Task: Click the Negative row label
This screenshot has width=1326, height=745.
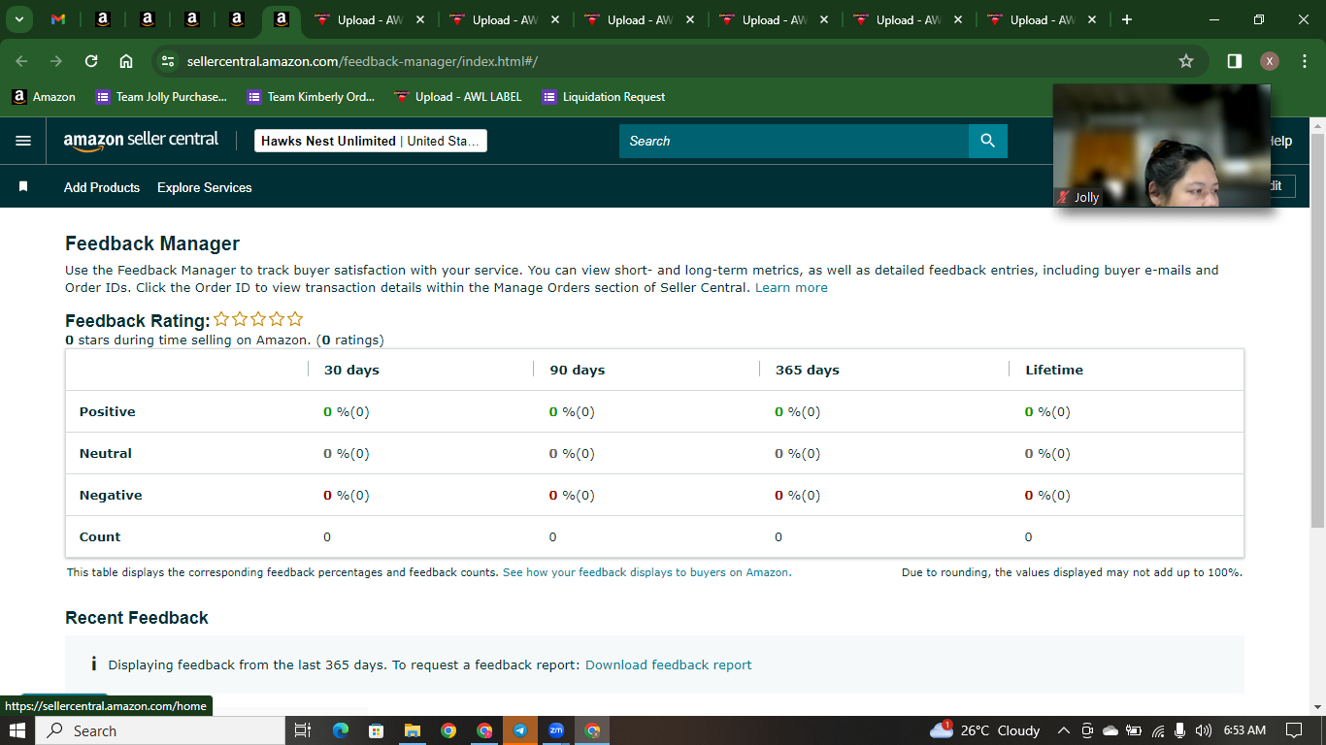Action: pyautogui.click(x=111, y=495)
